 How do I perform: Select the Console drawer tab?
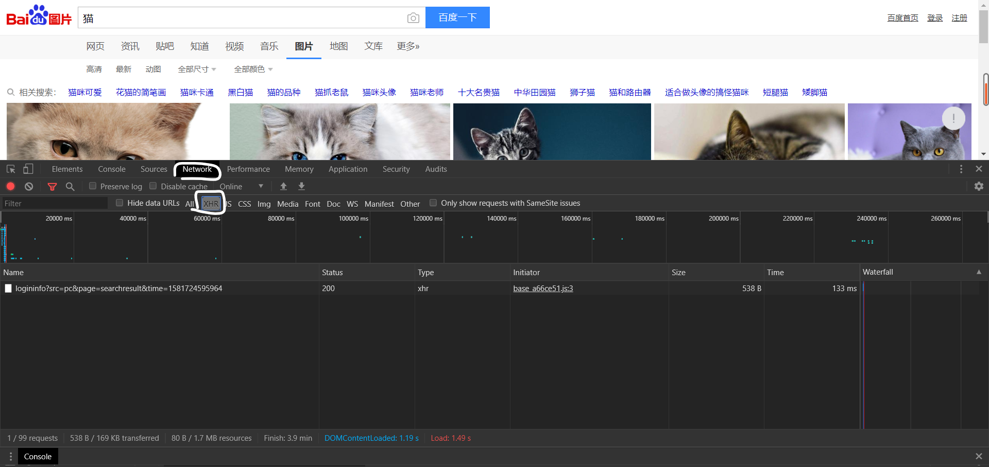tap(38, 456)
